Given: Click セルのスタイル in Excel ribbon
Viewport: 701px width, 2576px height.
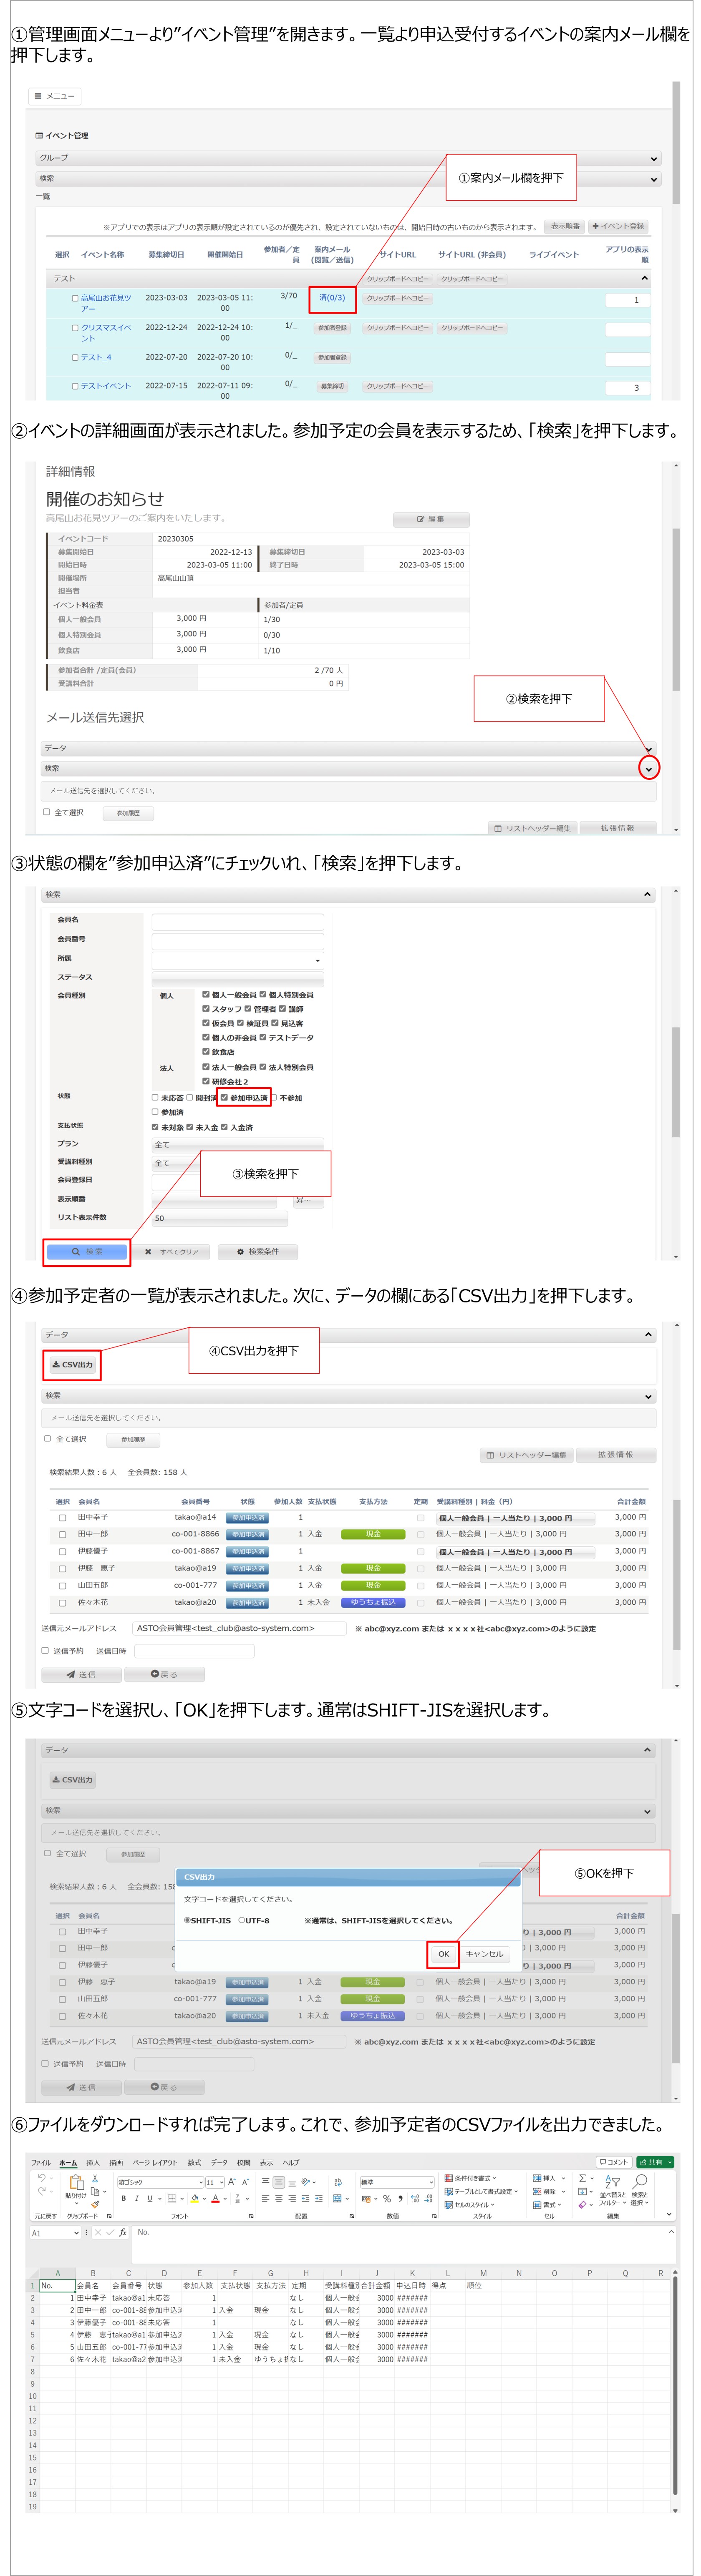Looking at the screenshot, I should [x=470, y=2205].
